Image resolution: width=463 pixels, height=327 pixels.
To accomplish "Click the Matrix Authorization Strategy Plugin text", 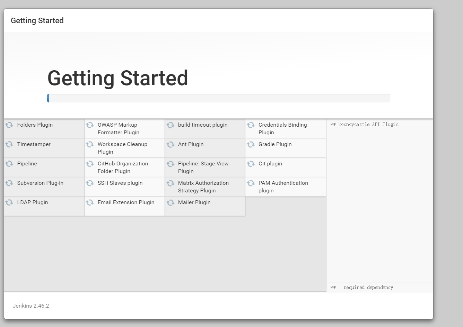I will (203, 187).
